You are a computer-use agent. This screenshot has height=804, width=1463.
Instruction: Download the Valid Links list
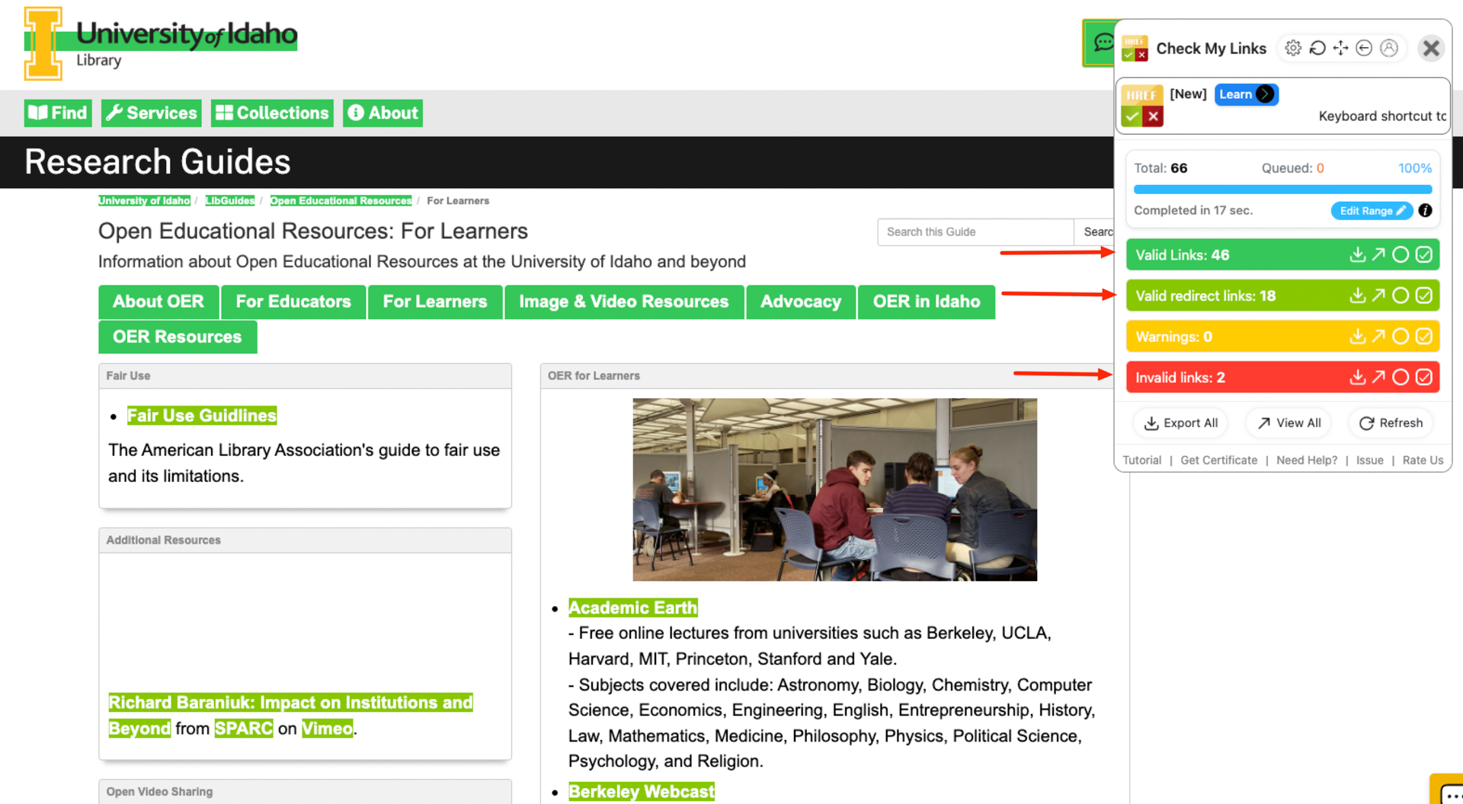pyautogui.click(x=1357, y=255)
